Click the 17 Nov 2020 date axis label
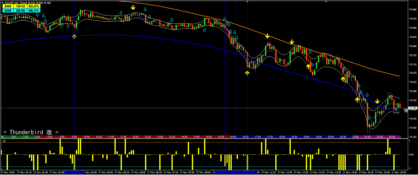This screenshot has width=418, height=175. (8, 172)
